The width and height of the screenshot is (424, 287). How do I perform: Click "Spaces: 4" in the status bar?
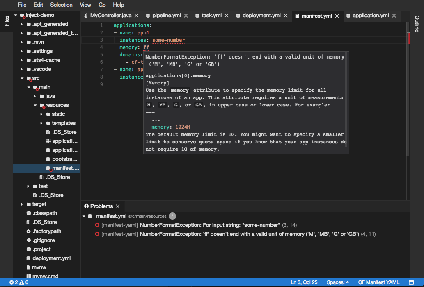[337, 282]
